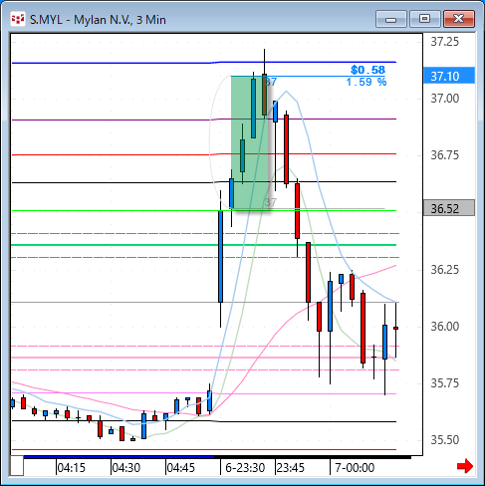485x486 pixels.
Task: Minimize the chart window
Action: click(x=391, y=19)
